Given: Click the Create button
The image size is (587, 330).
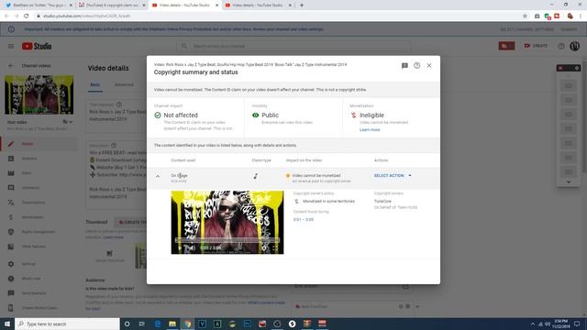Looking at the screenshot, I should click(x=536, y=46).
